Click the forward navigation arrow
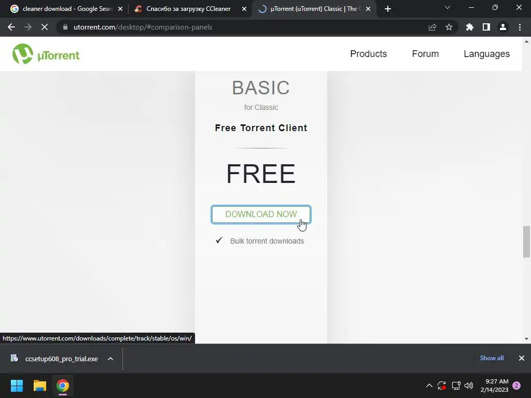 (x=28, y=27)
